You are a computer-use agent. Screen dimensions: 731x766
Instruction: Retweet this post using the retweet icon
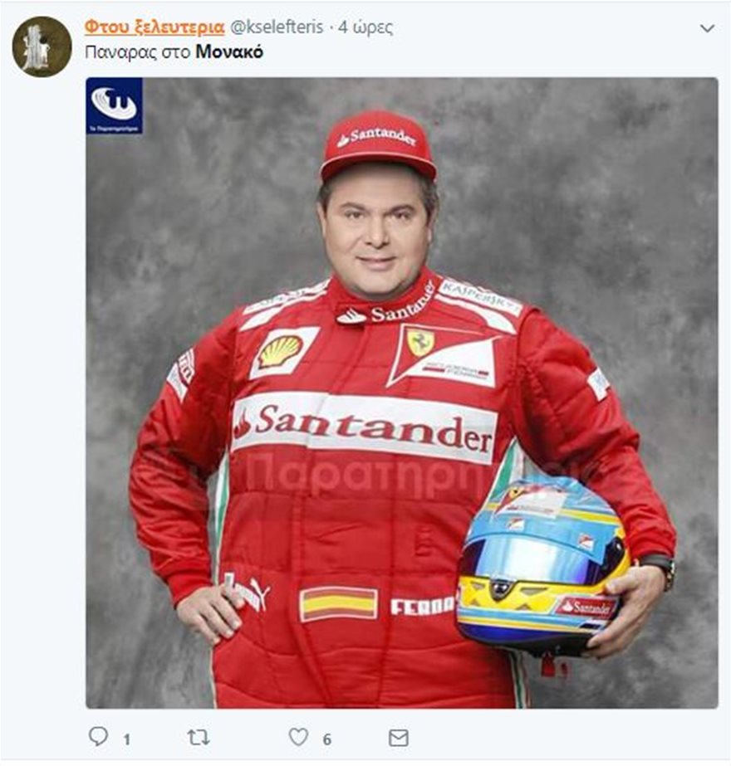[198, 737]
